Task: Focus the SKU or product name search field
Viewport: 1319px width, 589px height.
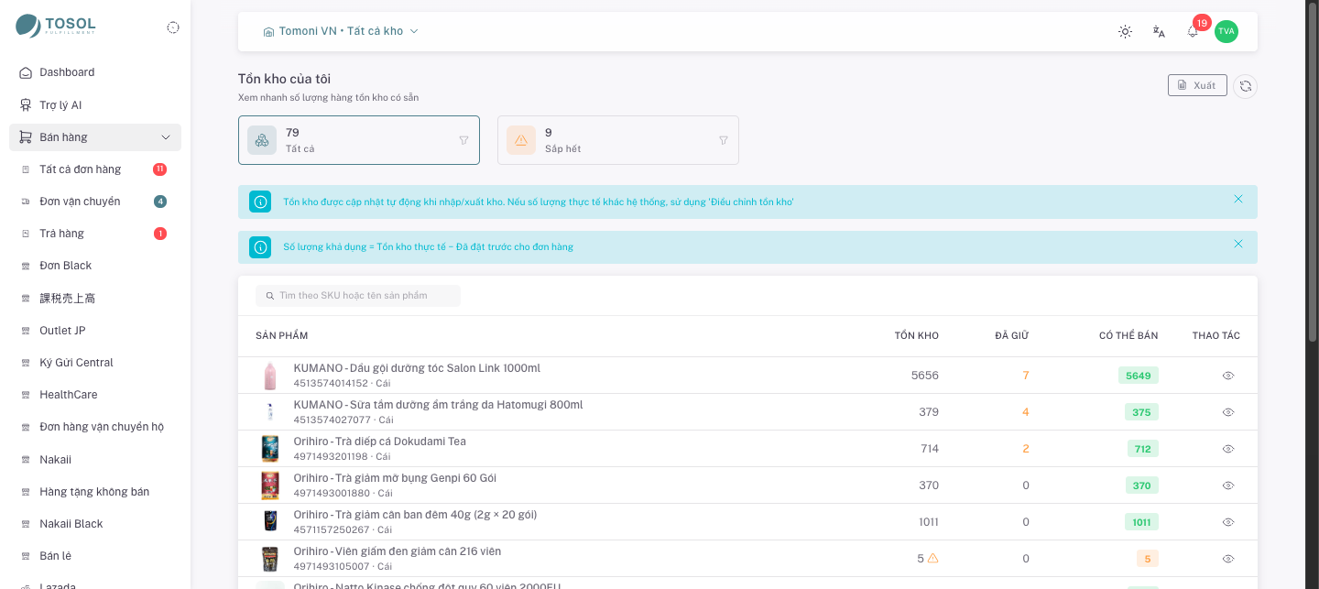Action: coord(358,296)
